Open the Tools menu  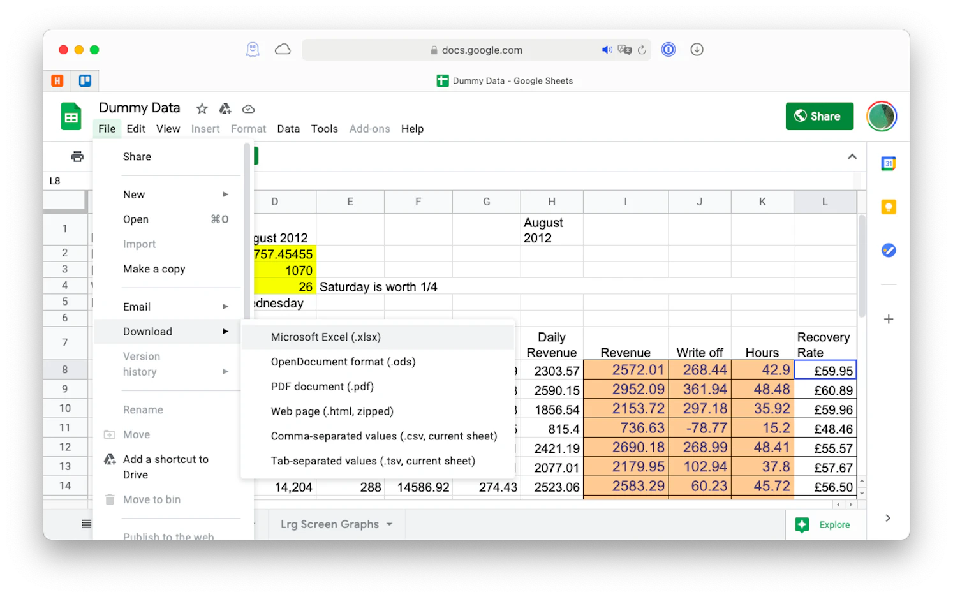click(x=324, y=129)
